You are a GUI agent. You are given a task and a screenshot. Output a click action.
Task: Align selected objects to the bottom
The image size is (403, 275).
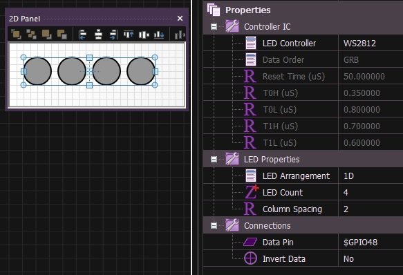(159, 35)
